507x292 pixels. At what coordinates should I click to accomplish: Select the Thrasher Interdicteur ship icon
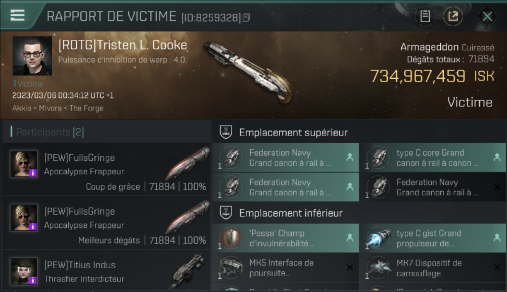pyautogui.click(x=188, y=271)
